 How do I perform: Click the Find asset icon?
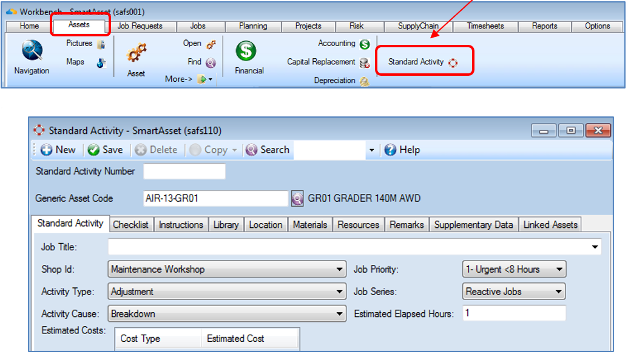[x=211, y=62]
